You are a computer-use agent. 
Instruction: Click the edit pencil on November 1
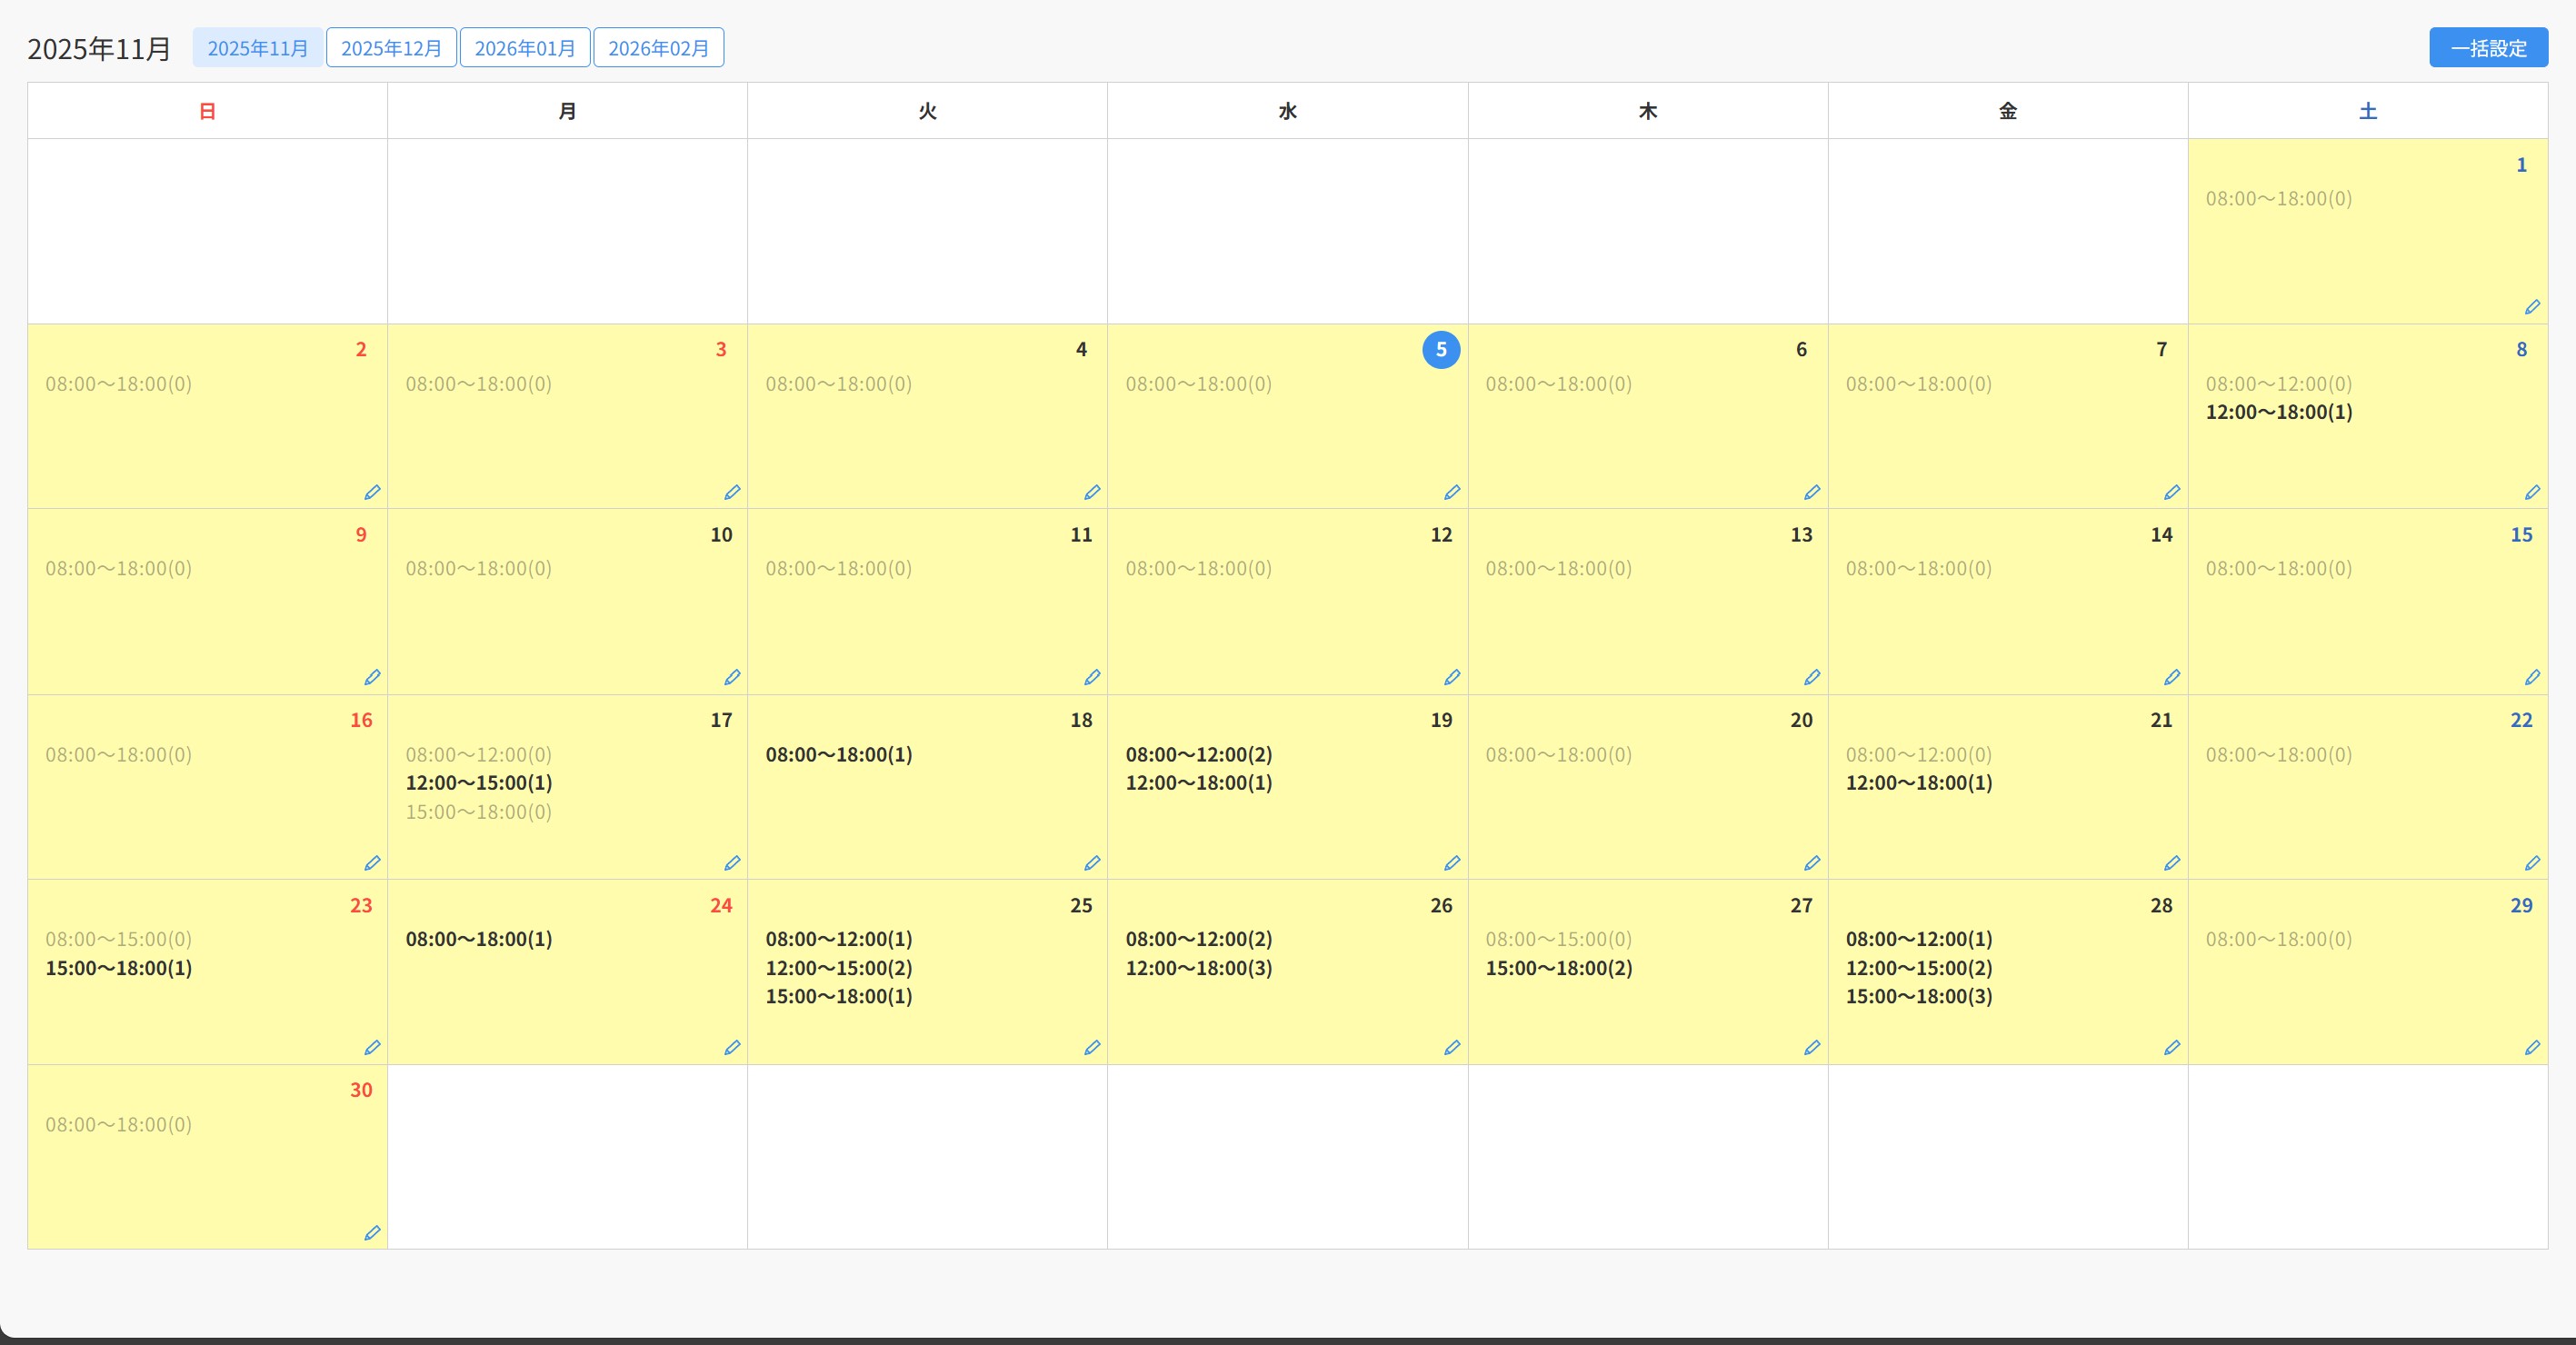click(2532, 307)
